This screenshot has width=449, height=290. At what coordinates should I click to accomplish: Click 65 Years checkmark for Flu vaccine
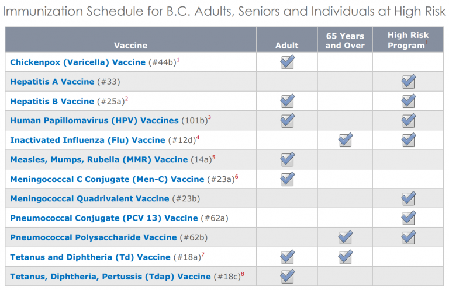coord(346,140)
